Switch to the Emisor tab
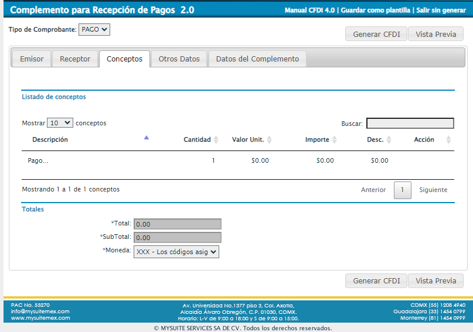 pos(32,59)
